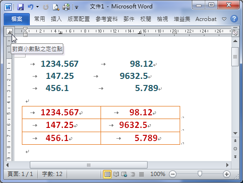This screenshot has height=183, width=243.
Task: Click the Quick Print printer icon
Action: pyautogui.click(x=66, y=7)
